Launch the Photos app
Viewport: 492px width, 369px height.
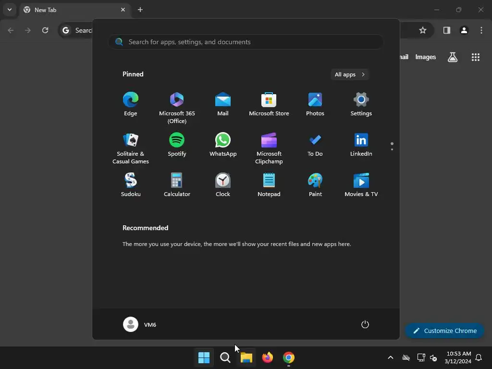point(315,104)
